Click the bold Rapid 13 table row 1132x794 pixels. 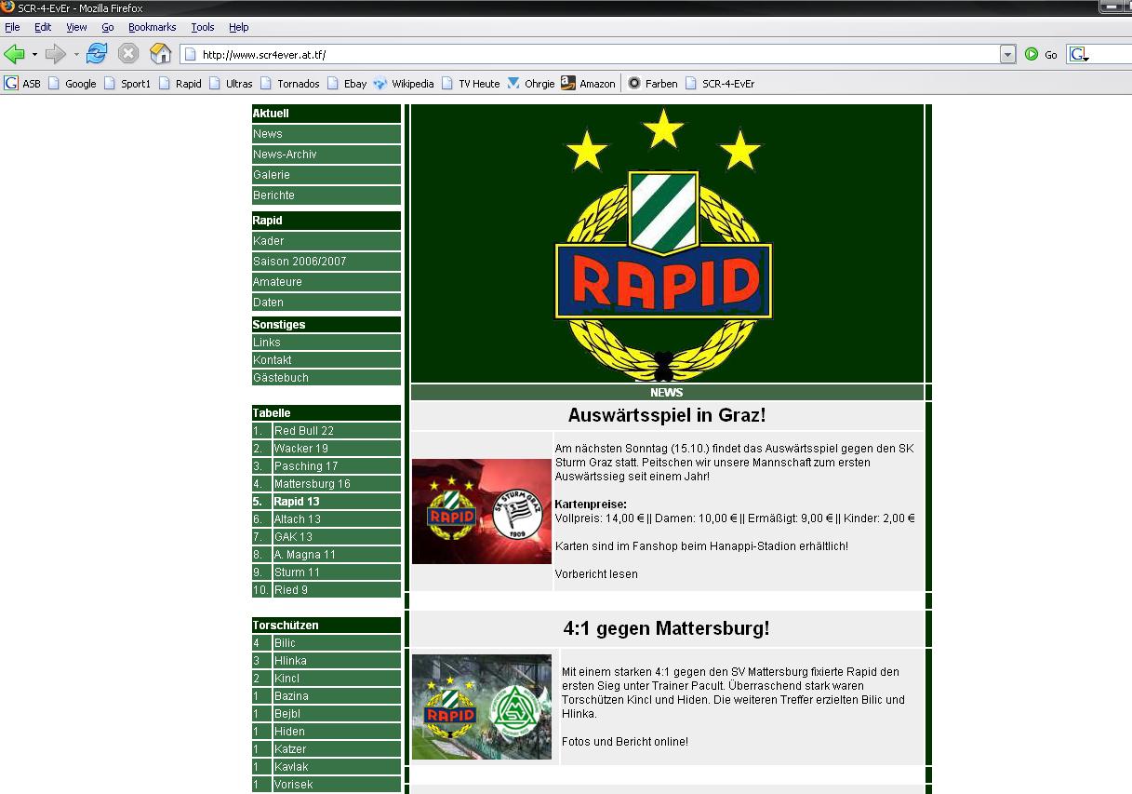click(326, 502)
